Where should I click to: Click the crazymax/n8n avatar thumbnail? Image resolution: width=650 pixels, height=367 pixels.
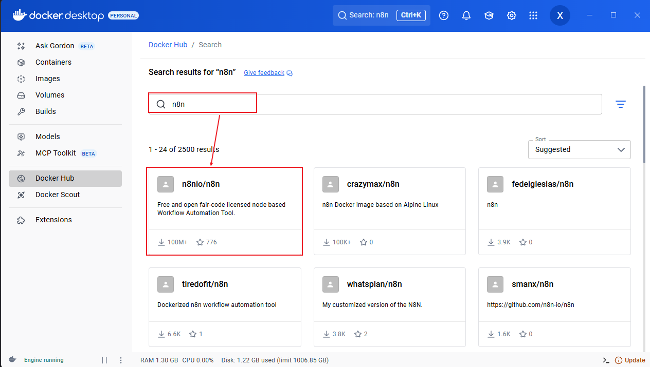[x=331, y=184]
